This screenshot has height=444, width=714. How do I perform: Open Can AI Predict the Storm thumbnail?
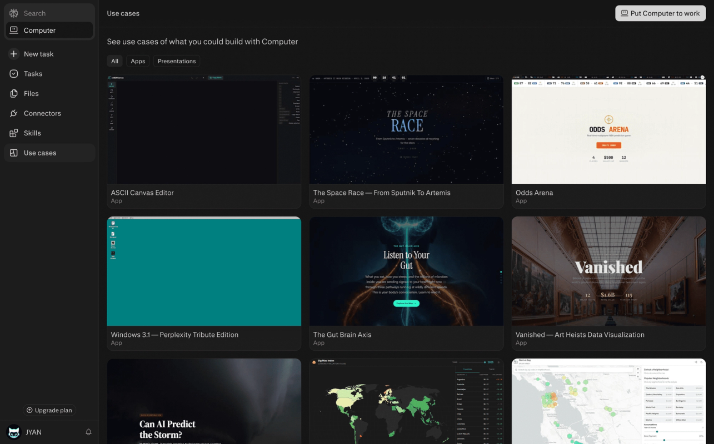coord(204,401)
